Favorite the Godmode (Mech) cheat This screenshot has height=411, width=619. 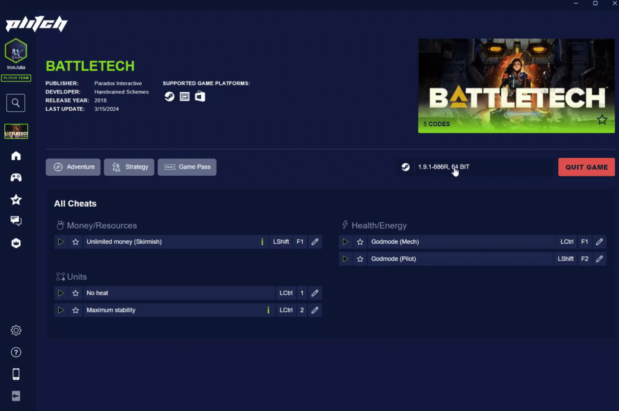pos(360,241)
